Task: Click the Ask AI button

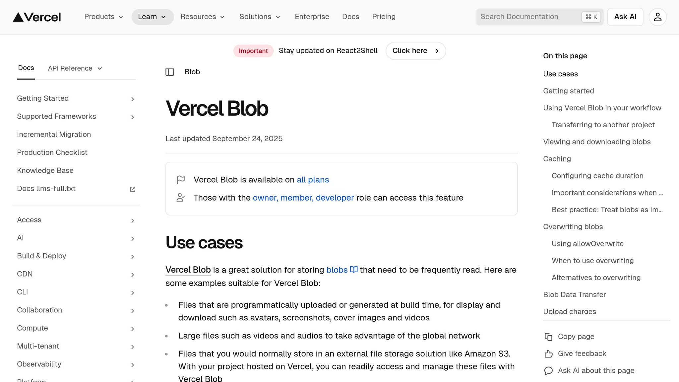Action: 625,17
